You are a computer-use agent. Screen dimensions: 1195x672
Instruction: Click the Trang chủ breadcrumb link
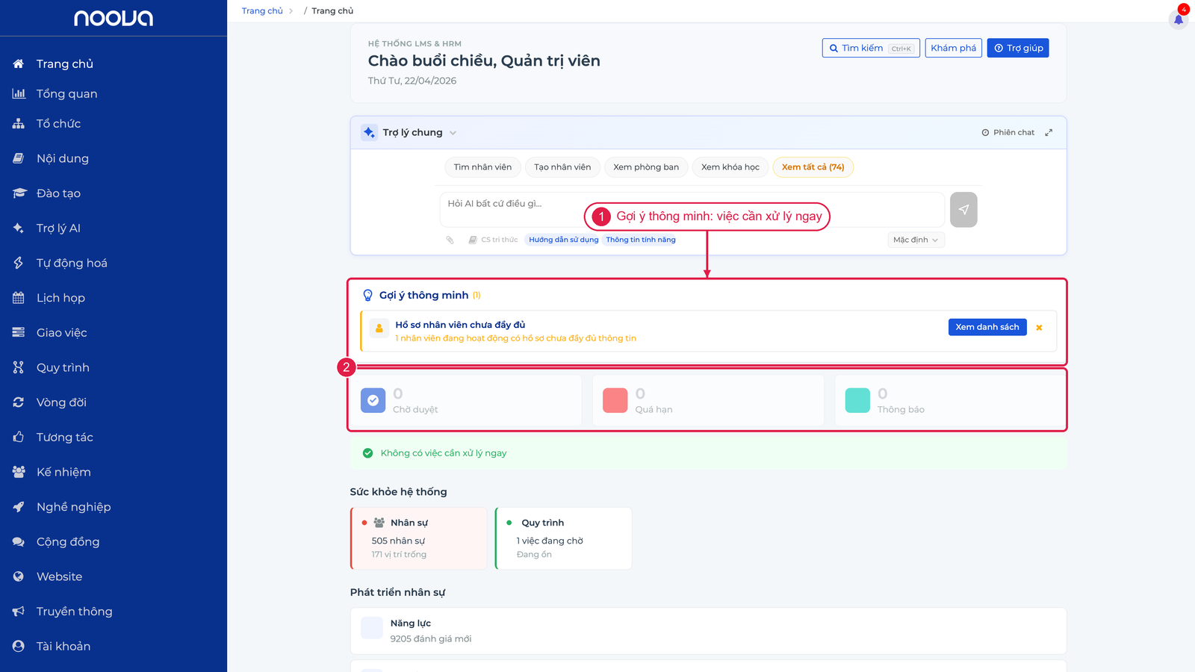(x=262, y=10)
